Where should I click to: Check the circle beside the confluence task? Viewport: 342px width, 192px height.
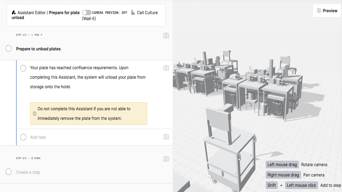click(23, 68)
